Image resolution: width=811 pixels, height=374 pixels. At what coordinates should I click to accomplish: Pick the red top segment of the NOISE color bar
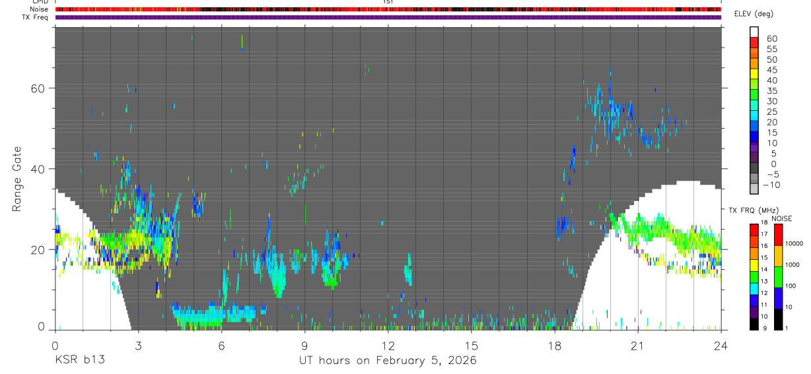779,234
